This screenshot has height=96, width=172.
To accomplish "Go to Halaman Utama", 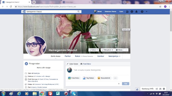I will click(110, 11).
